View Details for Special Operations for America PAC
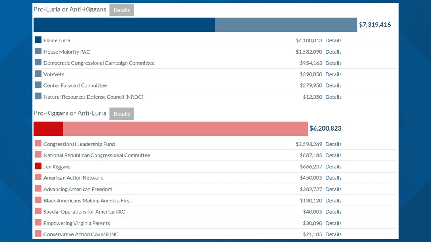Viewport: 431px width, 242px height. pos(333,212)
